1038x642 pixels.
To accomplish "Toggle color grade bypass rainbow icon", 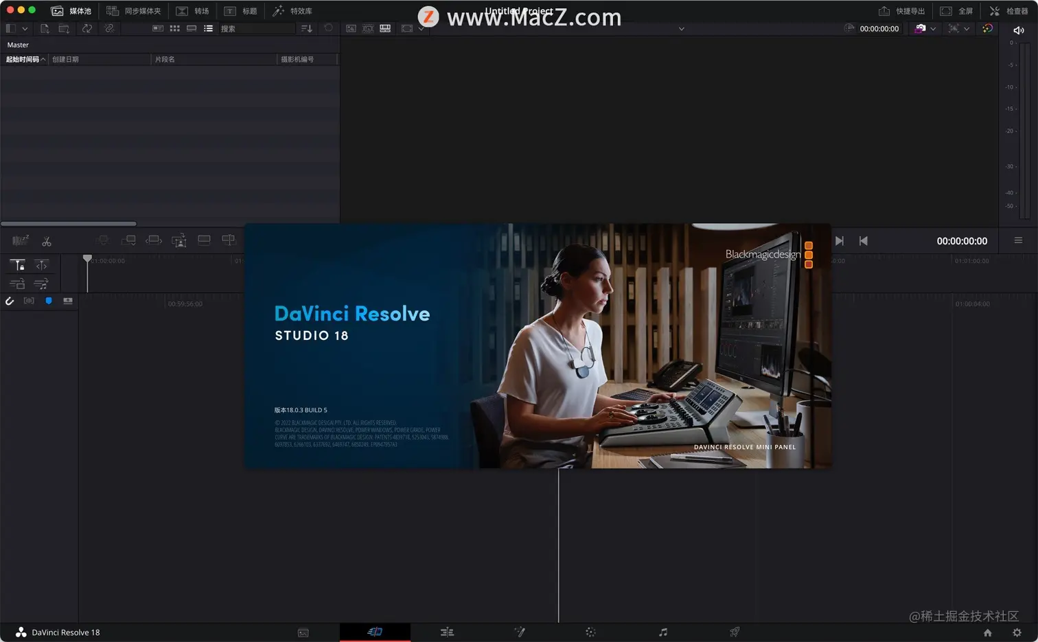I will tap(987, 28).
